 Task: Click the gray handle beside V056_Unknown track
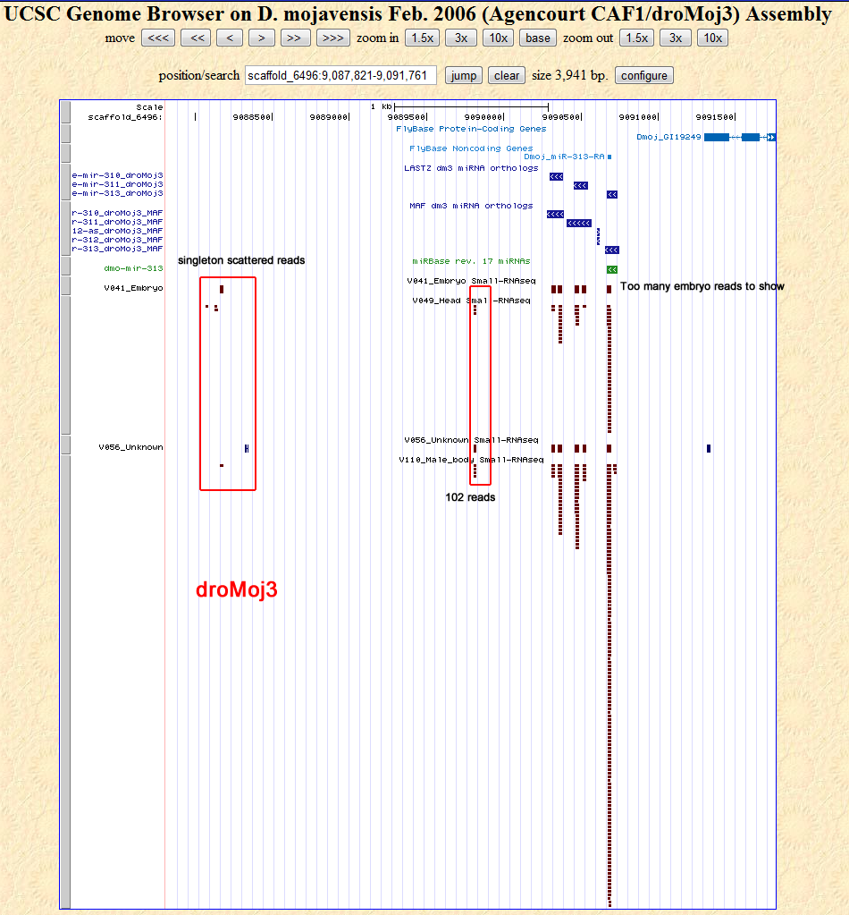(65, 445)
